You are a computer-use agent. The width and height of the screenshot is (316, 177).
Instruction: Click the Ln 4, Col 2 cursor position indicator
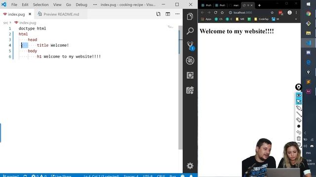(x=101, y=176)
